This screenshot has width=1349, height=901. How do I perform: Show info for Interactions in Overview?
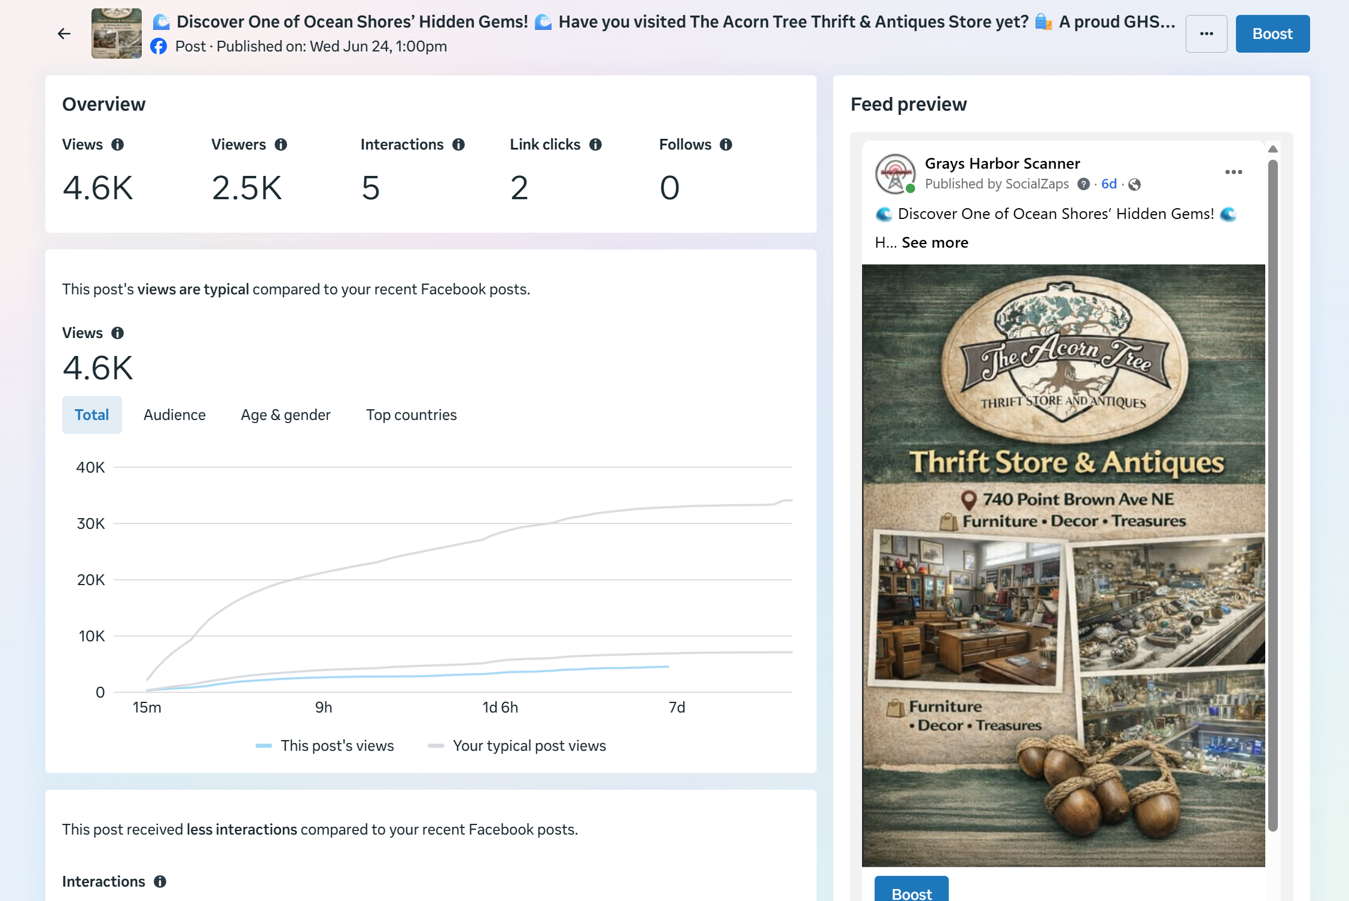point(459,145)
